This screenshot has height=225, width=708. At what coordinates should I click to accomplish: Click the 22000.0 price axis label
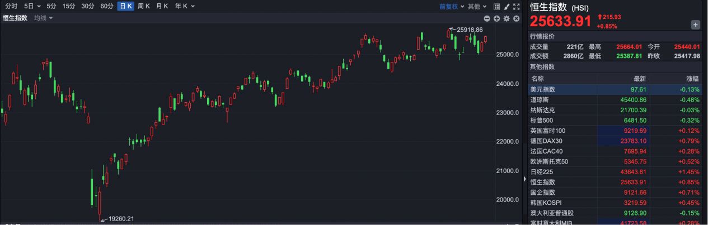pyautogui.click(x=507, y=142)
